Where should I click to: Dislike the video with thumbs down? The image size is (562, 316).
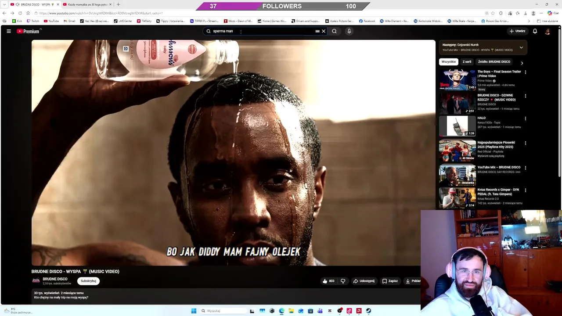(343, 281)
